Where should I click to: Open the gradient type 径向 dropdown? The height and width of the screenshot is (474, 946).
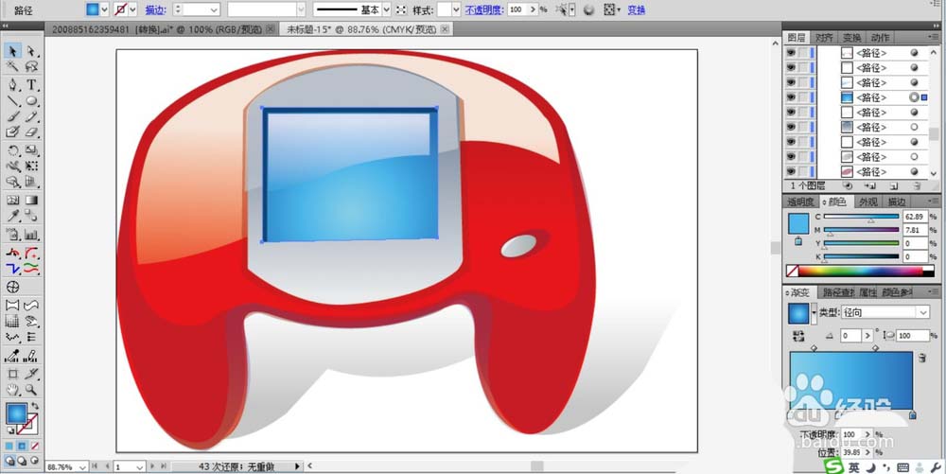point(923,312)
